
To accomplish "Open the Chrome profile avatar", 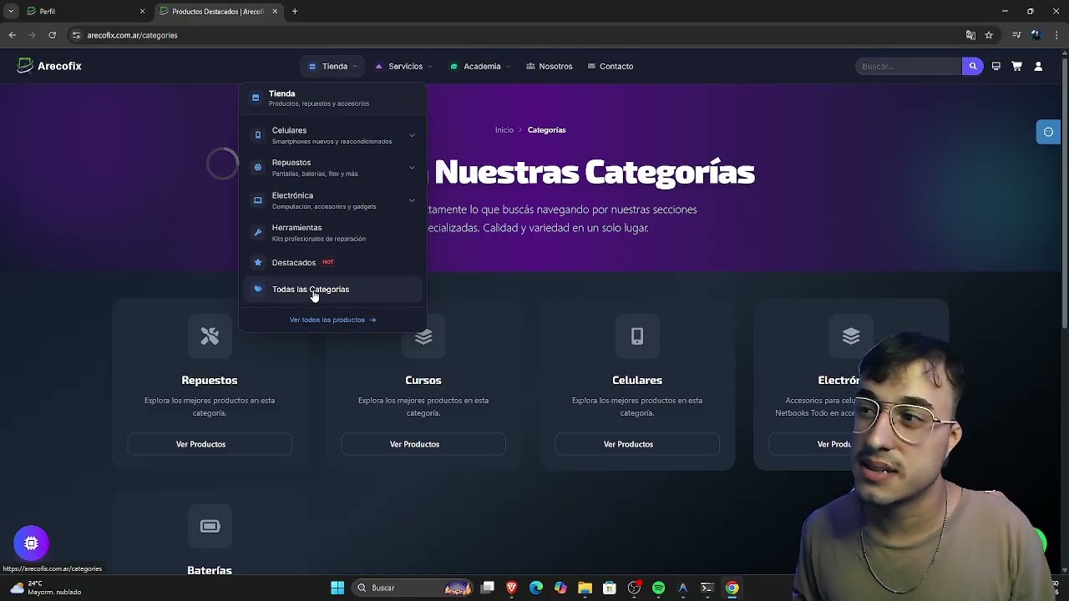I will (1036, 35).
